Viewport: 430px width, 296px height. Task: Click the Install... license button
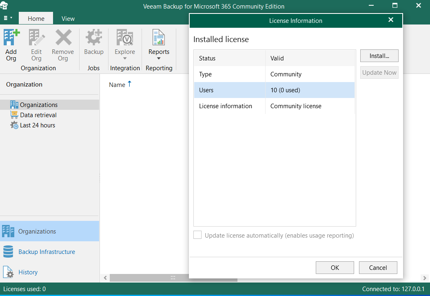pos(379,56)
